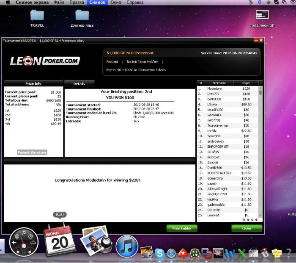Select the Prize Info panel header

pyautogui.click(x=33, y=83)
